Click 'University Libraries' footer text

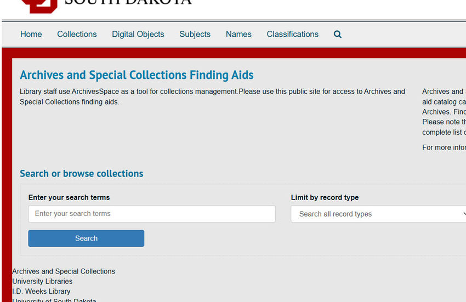pyautogui.click(x=42, y=281)
